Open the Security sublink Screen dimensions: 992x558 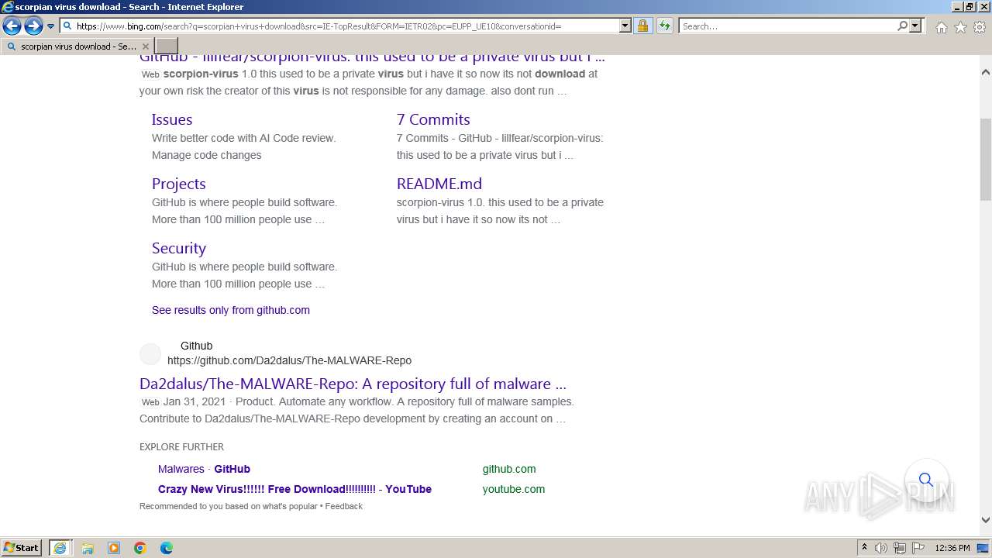[x=178, y=248]
